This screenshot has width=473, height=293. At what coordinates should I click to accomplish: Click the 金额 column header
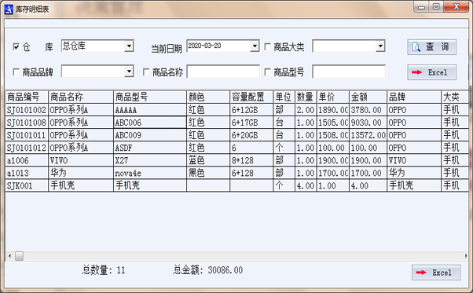point(368,97)
